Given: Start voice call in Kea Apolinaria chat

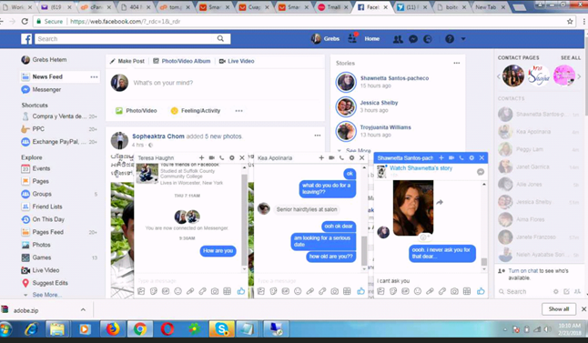Looking at the screenshot, I should (x=341, y=157).
